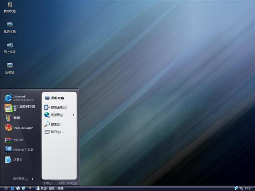Expand the 连接到(T) submenu arrow
The height and width of the screenshot is (191, 255).
73,115
